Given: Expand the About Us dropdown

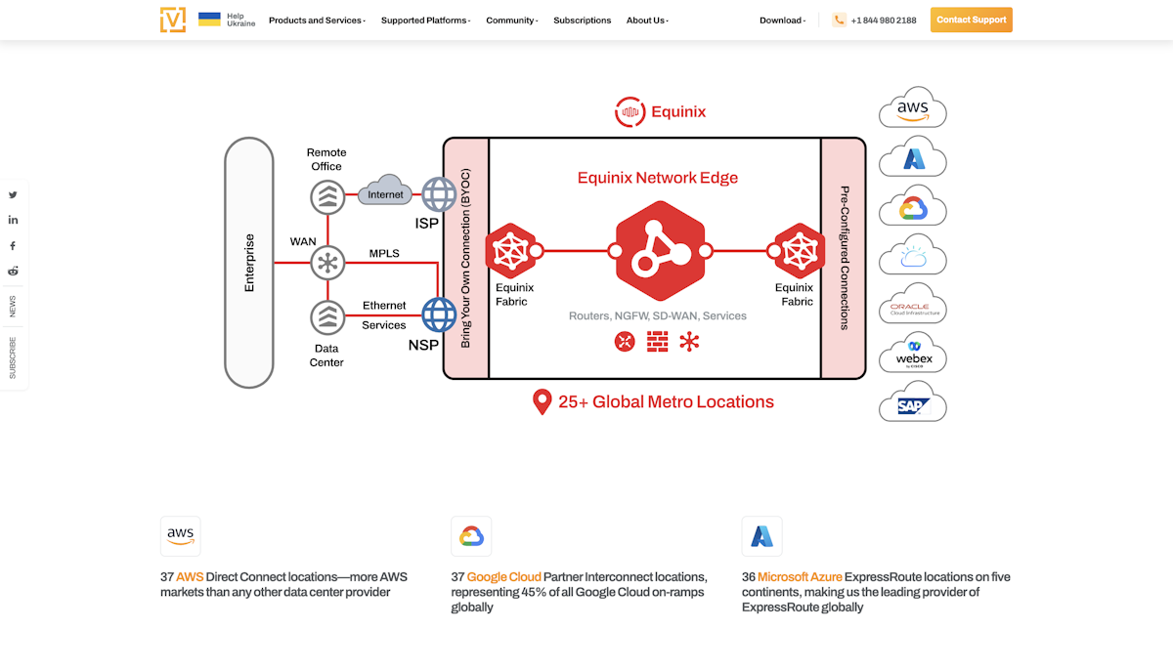Looking at the screenshot, I should [647, 20].
